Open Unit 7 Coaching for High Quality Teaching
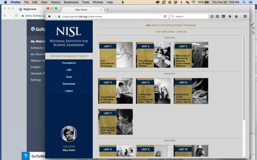This screenshot has width=257, height=160. (116, 122)
